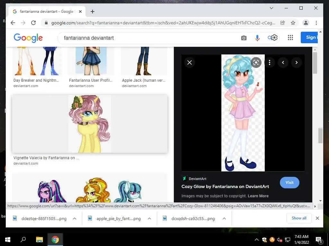Open the taskbar clock and date
This screenshot has width=329, height=246.
(301, 240)
